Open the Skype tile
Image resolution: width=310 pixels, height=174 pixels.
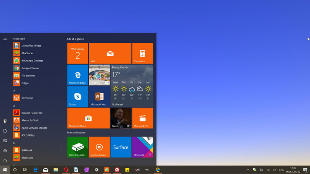click(x=78, y=97)
